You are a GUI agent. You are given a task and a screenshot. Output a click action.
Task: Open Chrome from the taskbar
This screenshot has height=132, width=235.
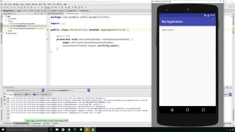(x=69, y=129)
